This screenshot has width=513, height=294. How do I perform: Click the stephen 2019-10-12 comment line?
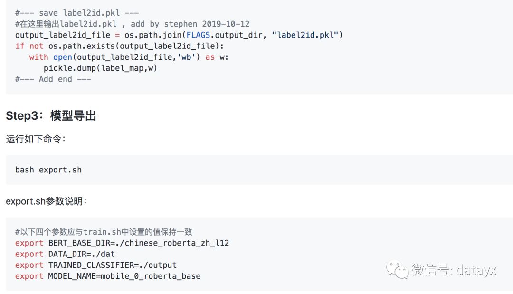[132, 24]
